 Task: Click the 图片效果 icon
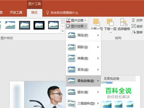68,26
